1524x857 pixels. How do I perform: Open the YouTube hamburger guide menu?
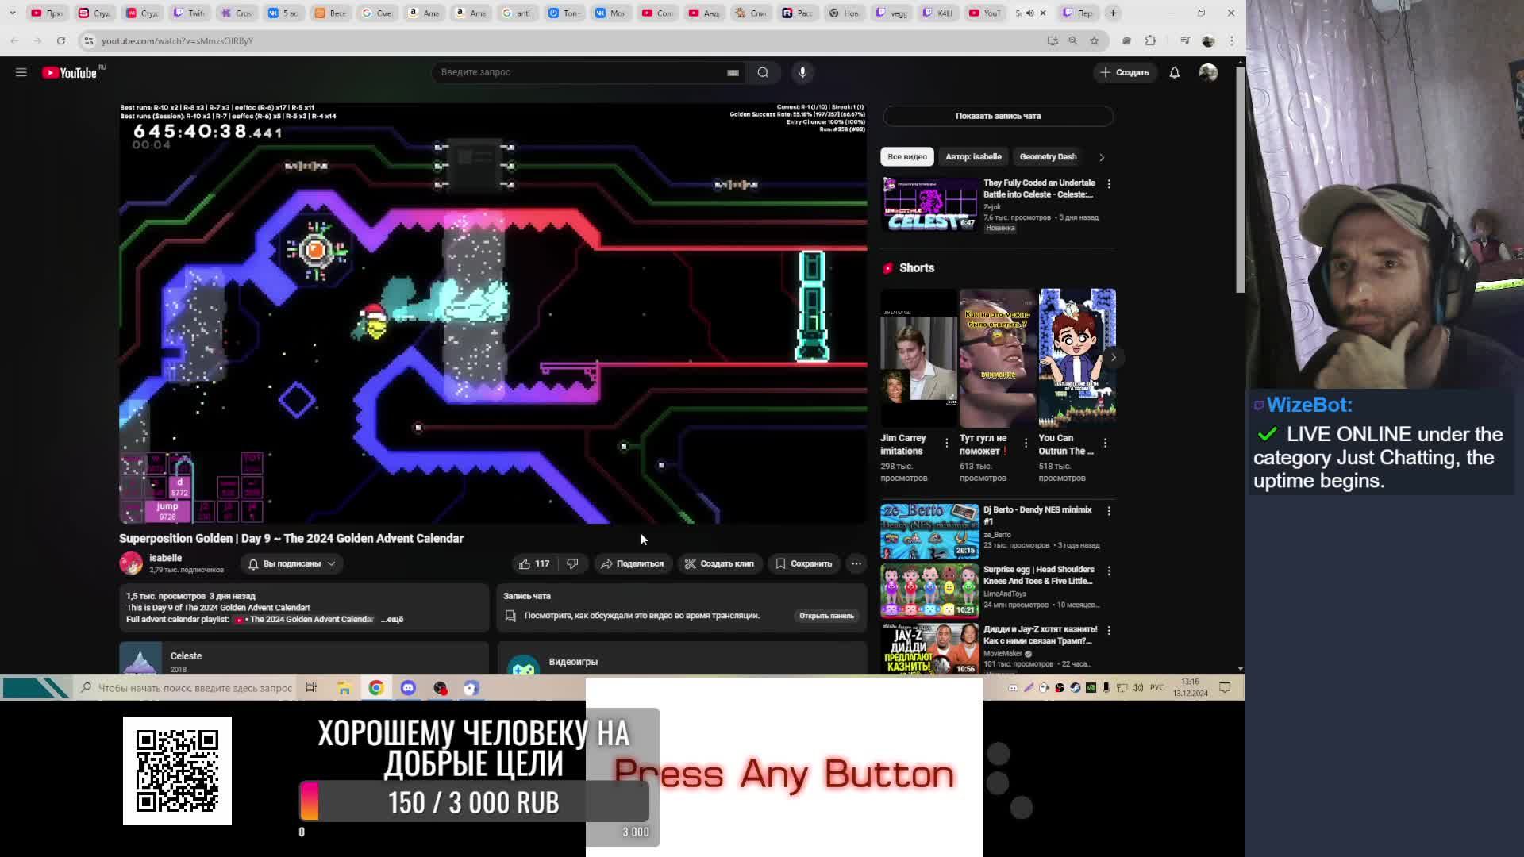point(21,72)
